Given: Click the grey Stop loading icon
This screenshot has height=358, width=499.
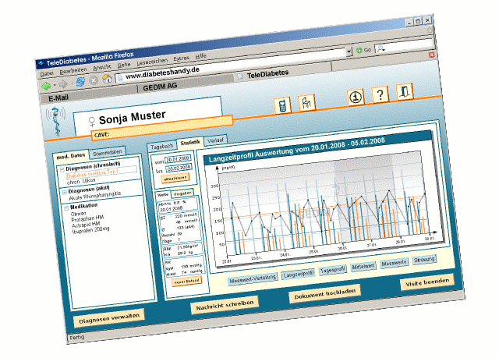Looking at the screenshot, I should click(x=94, y=80).
